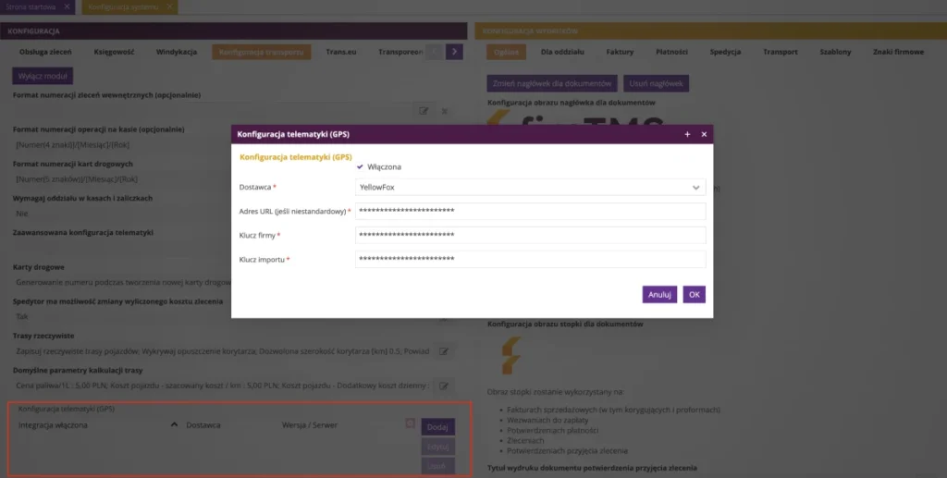Click Zmień nagłówek dla dokumentów button
The width and height of the screenshot is (947, 478).
click(552, 83)
